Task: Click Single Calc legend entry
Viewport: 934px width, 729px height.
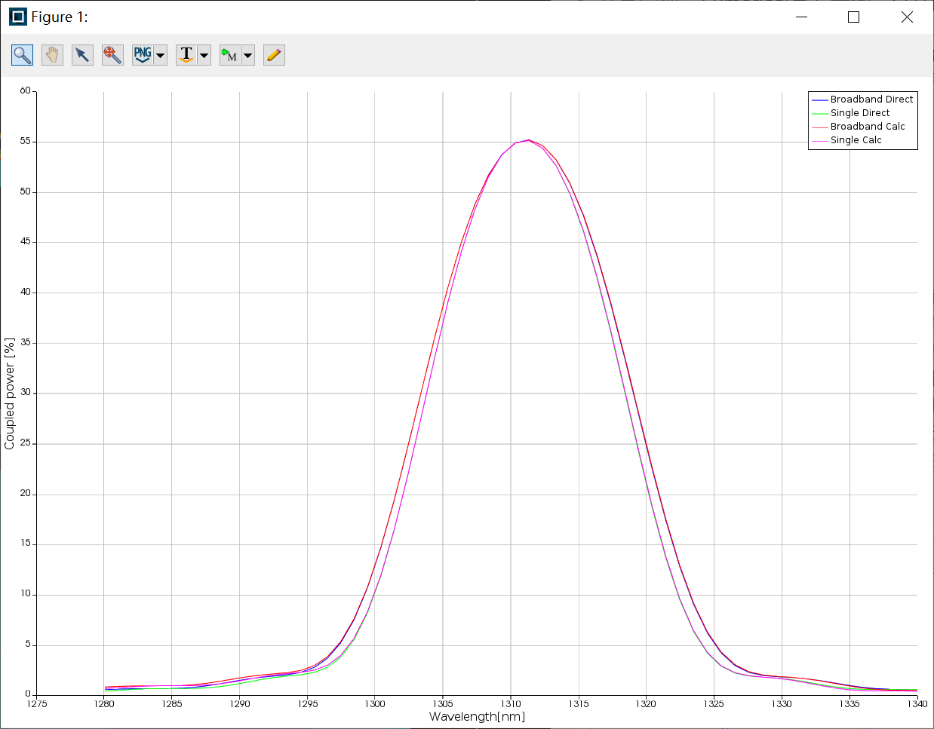Action: [846, 140]
